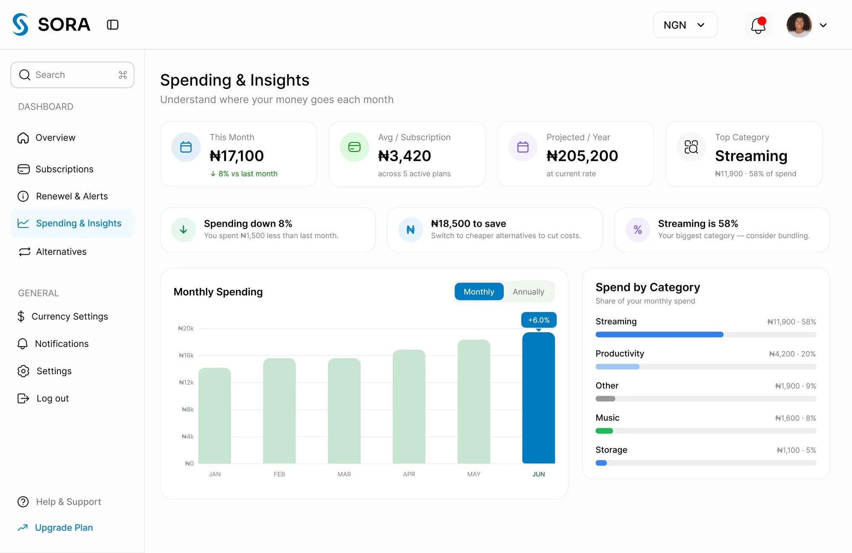The image size is (852, 553).
Task: Select the MAY bar in the chart
Action: pyautogui.click(x=474, y=402)
